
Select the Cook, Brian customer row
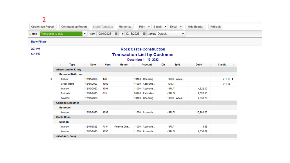(x=145, y=117)
